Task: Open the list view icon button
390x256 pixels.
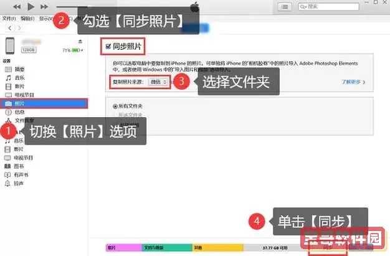Action: 285,7
